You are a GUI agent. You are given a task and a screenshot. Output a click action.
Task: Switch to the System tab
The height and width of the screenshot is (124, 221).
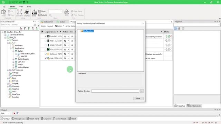[61, 22]
